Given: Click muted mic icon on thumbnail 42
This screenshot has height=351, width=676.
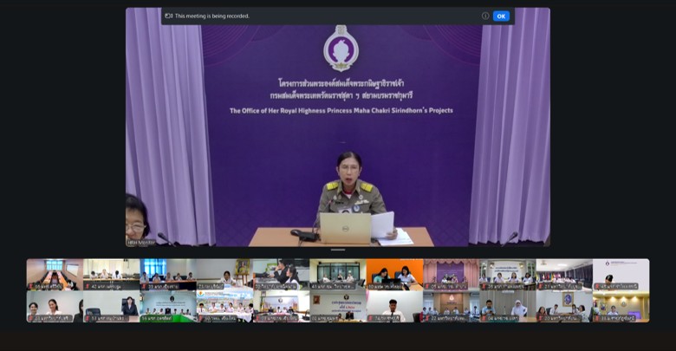Looking at the screenshot, I should (87, 286).
